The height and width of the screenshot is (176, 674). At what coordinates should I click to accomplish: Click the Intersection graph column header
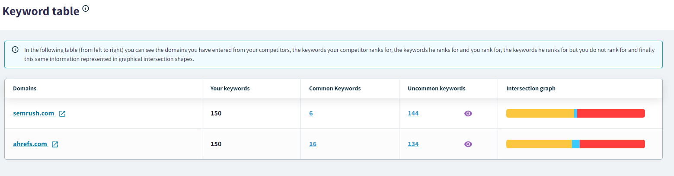coord(530,89)
